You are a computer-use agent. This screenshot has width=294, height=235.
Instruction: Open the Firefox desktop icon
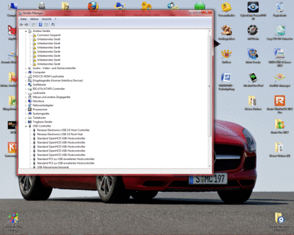(x=93, y=6)
